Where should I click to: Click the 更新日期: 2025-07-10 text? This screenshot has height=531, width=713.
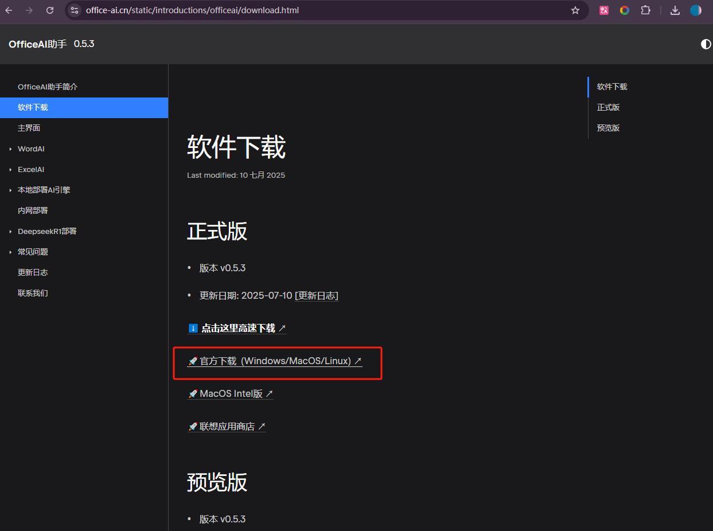246,295
